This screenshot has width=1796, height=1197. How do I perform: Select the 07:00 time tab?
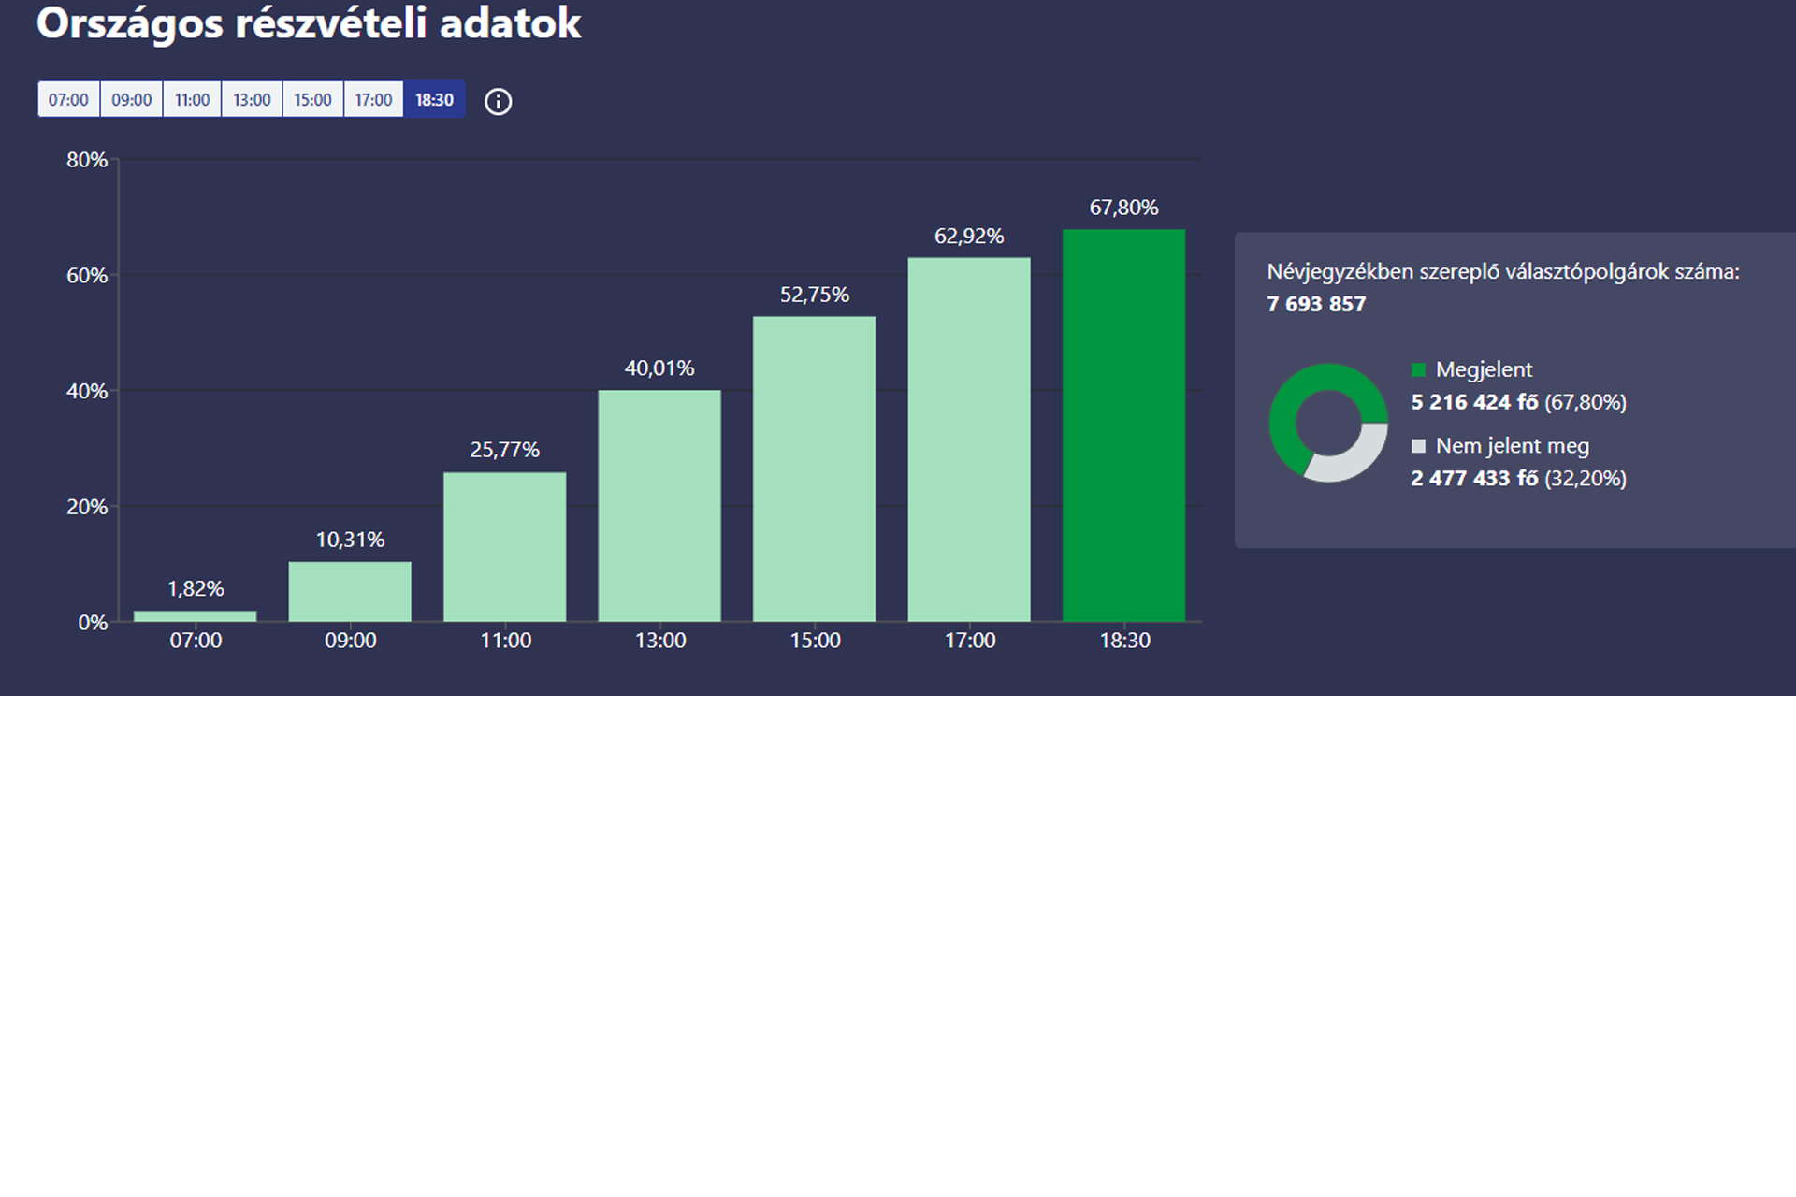68,100
